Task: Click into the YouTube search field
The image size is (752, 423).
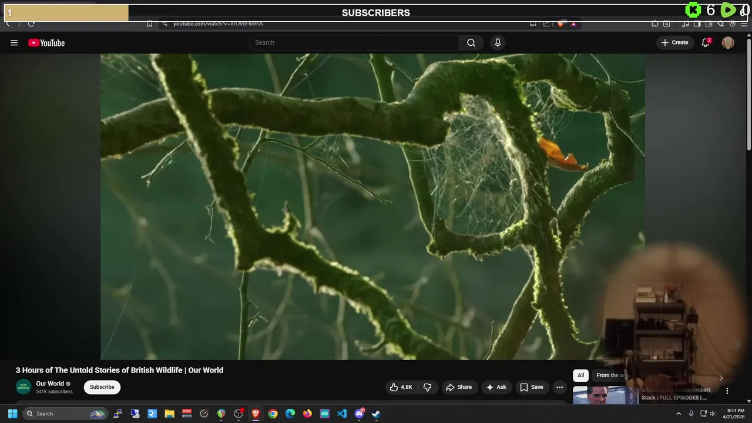Action: pos(354,42)
